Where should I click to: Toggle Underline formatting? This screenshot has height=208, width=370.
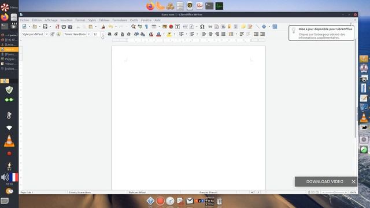point(122,34)
